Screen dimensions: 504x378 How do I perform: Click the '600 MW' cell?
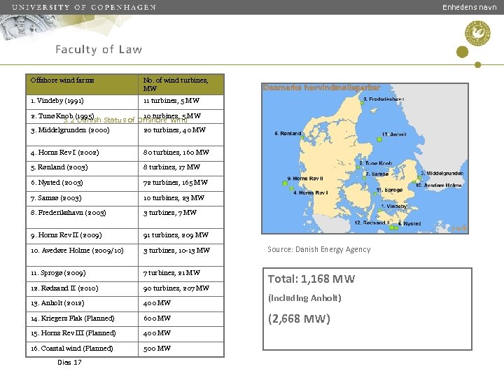(181, 319)
